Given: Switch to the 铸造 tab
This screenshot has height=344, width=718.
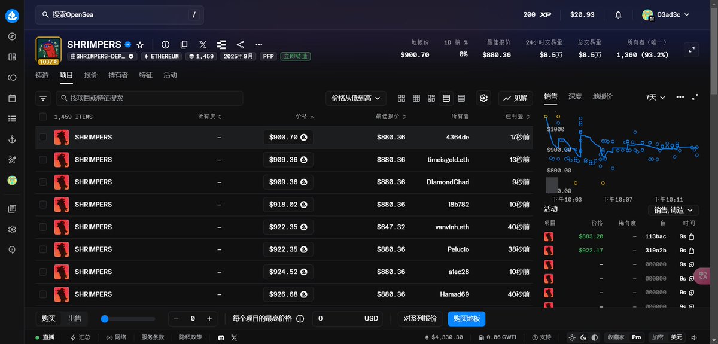Looking at the screenshot, I should [42, 75].
